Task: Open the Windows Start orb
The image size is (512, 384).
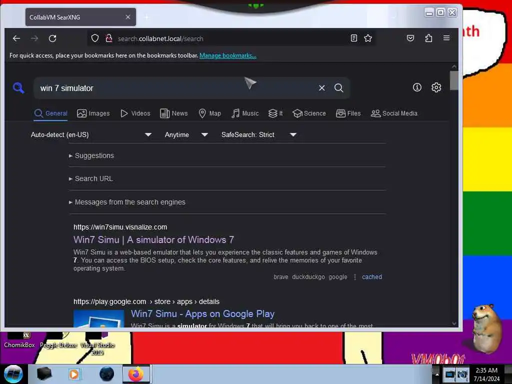Action: (x=13, y=374)
